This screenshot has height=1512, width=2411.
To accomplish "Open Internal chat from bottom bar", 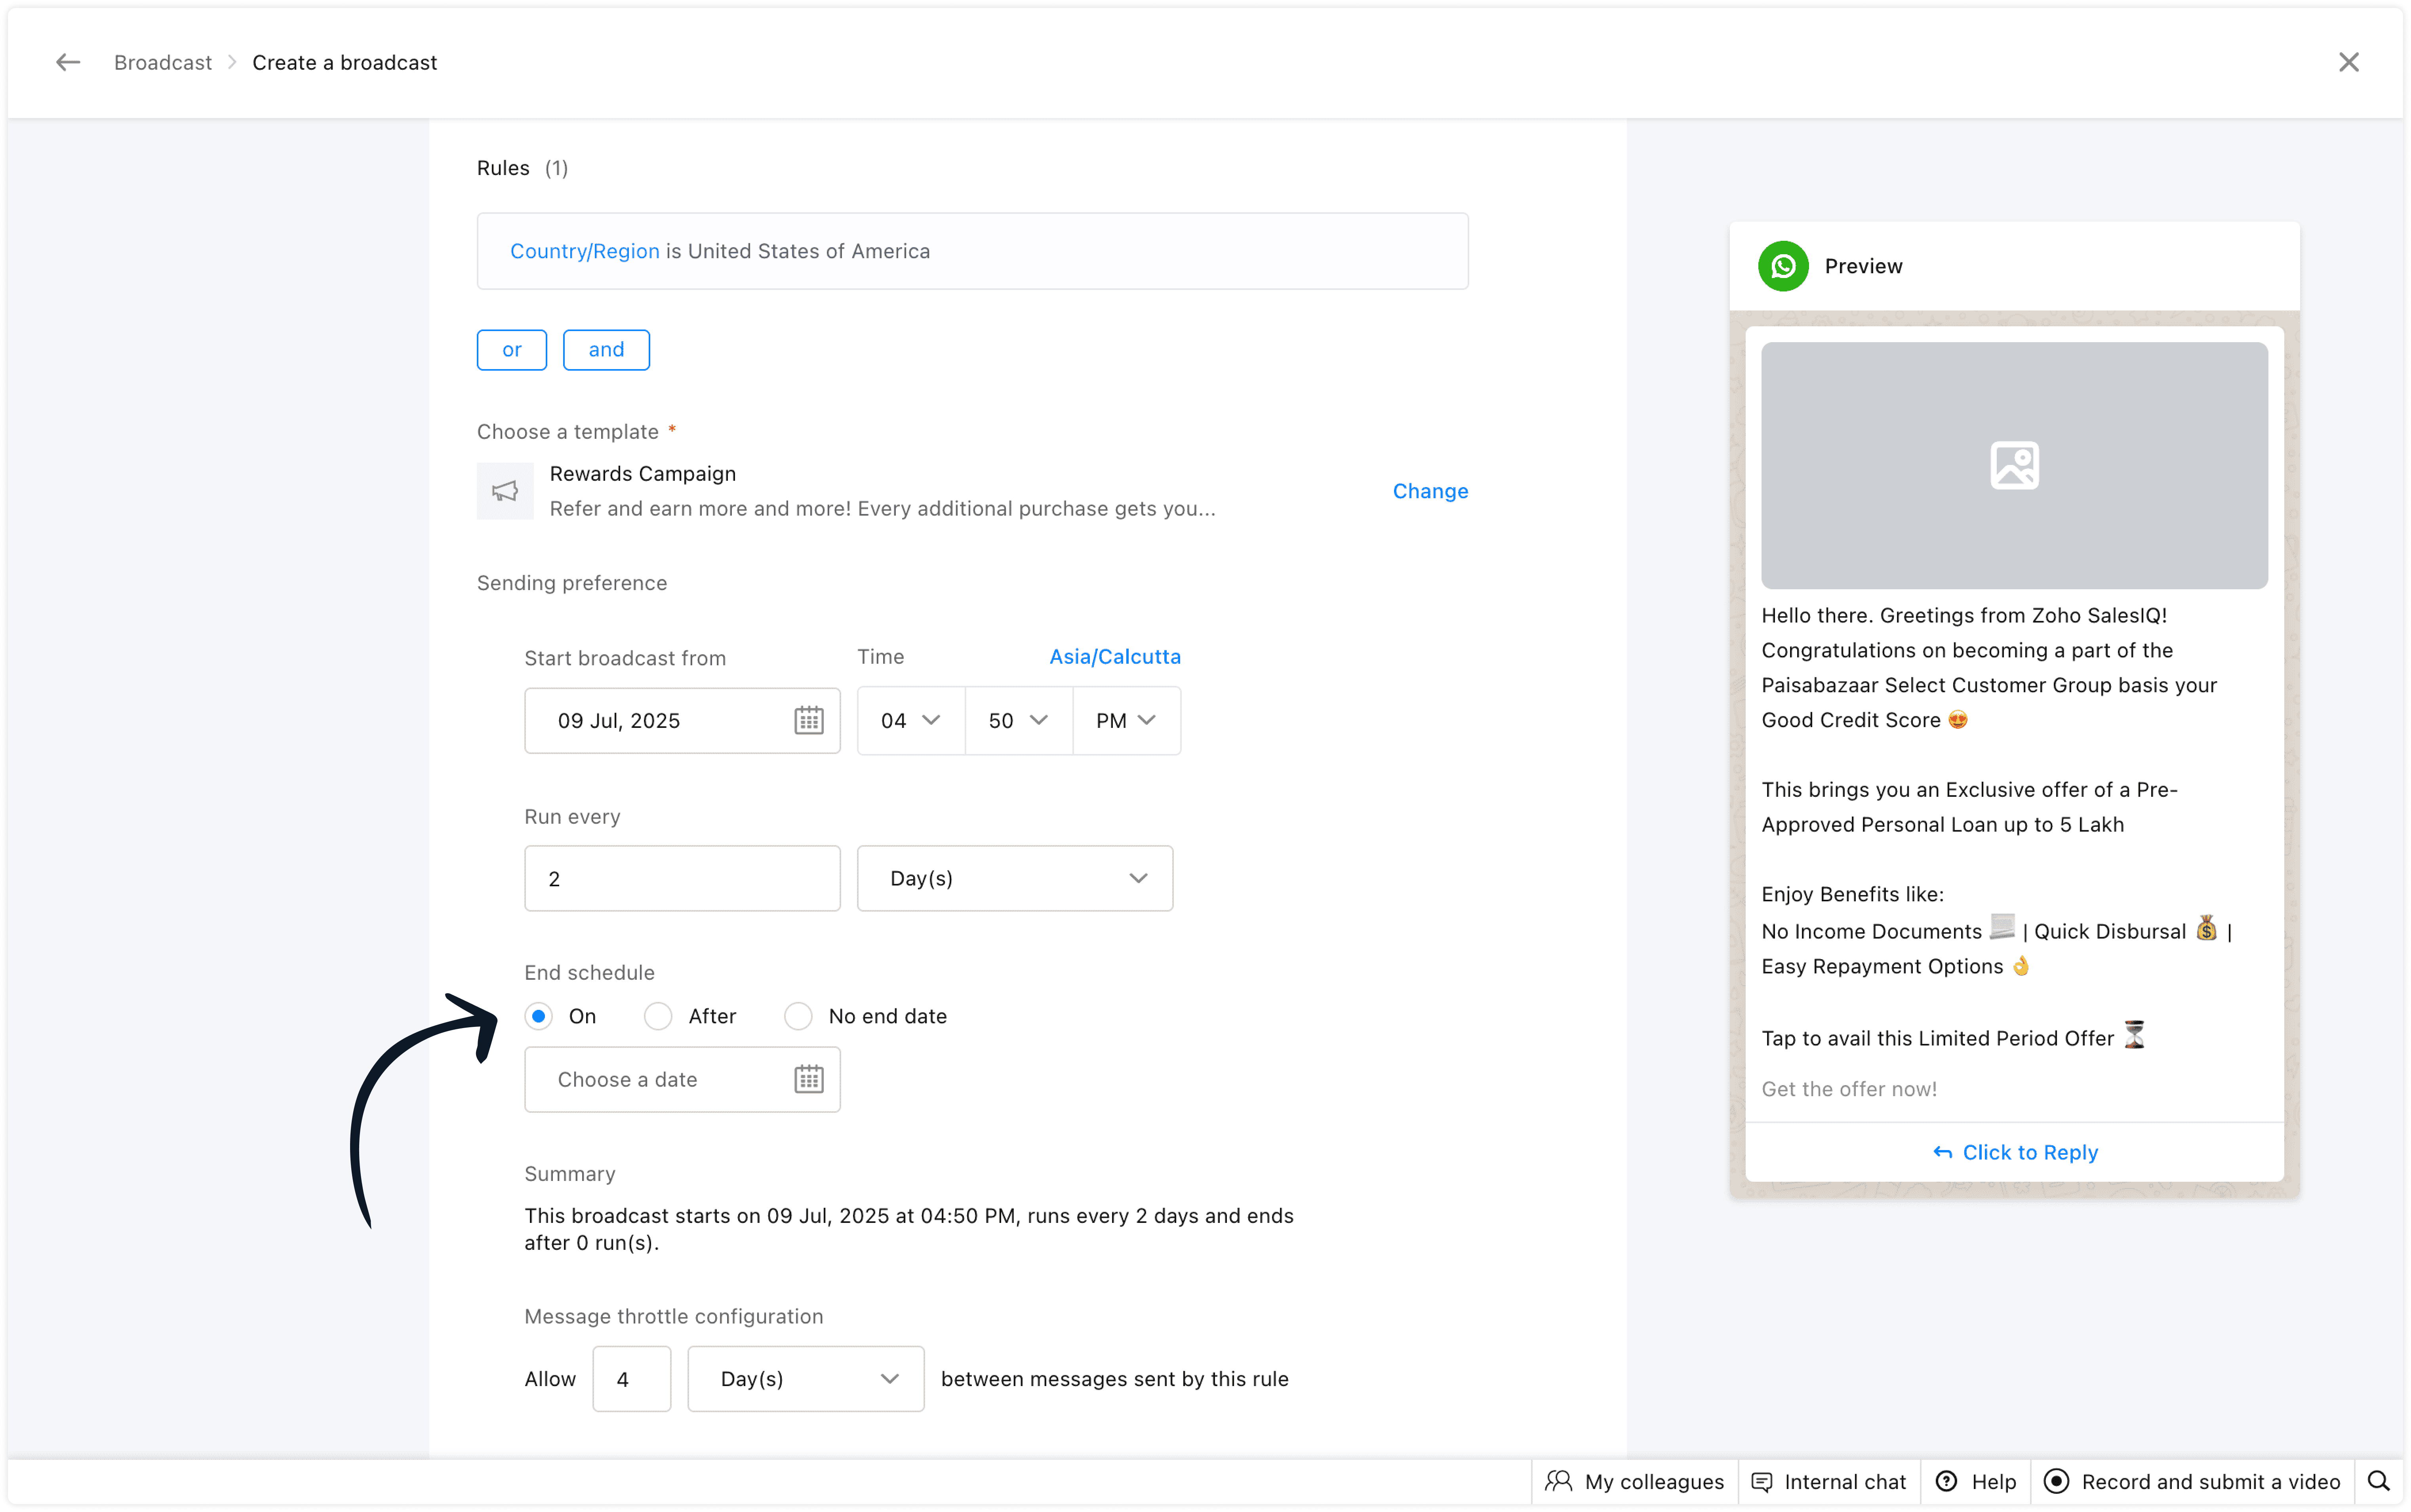I will point(1829,1481).
